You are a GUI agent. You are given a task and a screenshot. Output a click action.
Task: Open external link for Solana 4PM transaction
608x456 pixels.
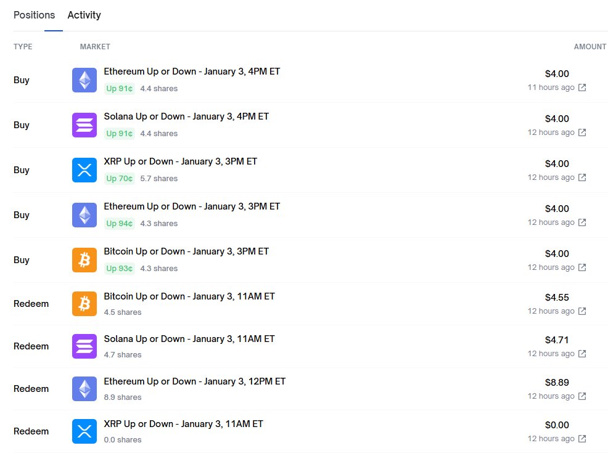[582, 132]
